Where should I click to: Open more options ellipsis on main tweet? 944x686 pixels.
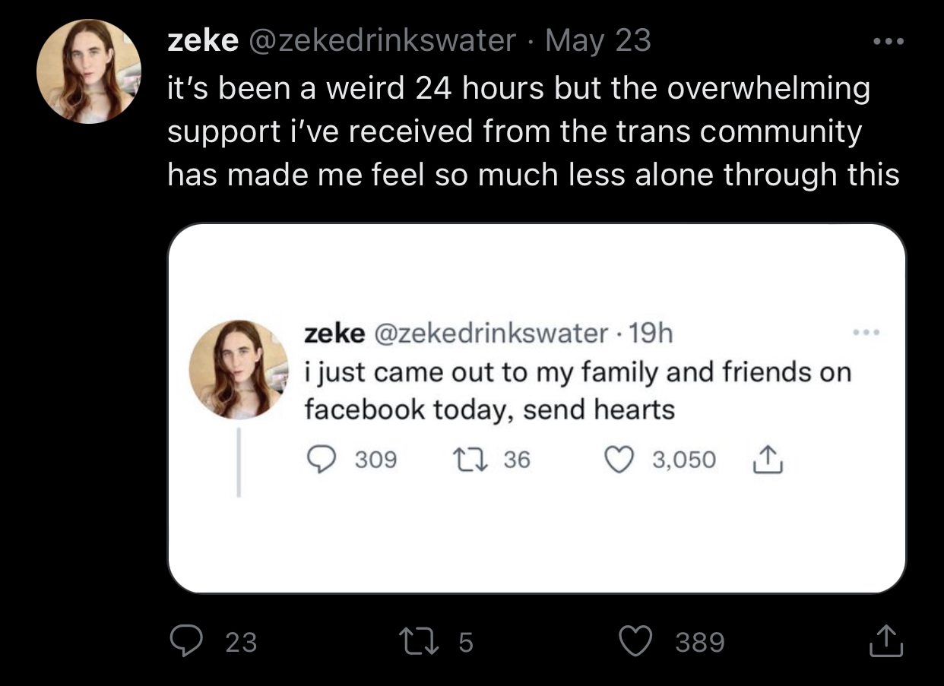point(888,40)
